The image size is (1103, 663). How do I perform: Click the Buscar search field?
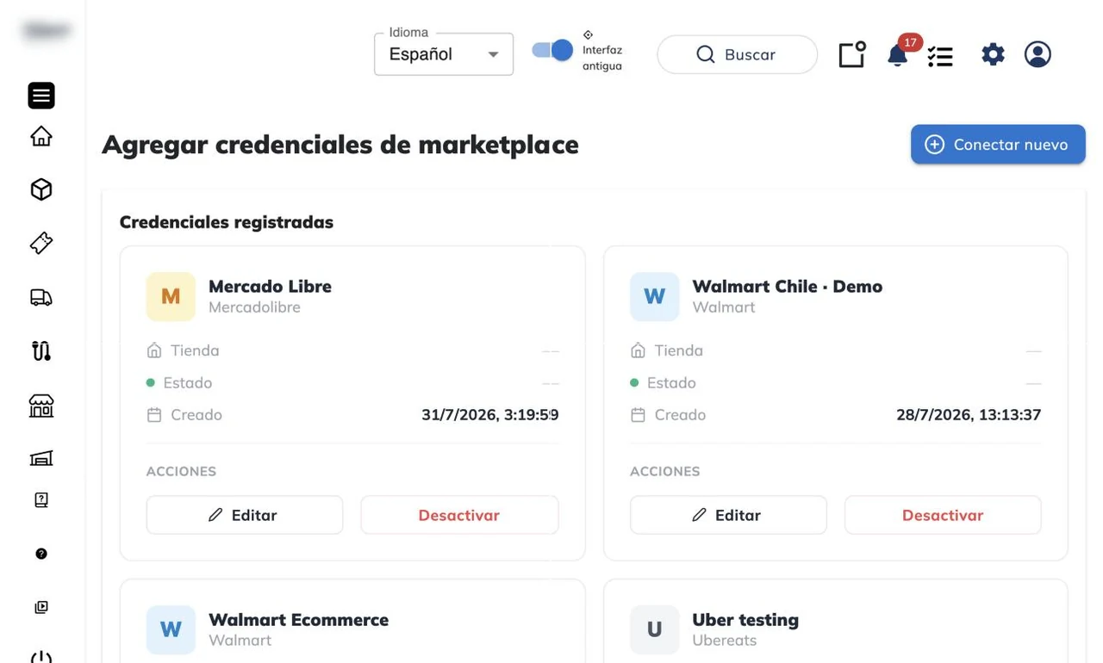coord(738,54)
